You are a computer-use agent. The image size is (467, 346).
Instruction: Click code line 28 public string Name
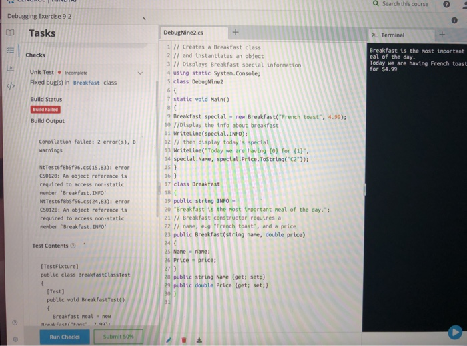219,277
